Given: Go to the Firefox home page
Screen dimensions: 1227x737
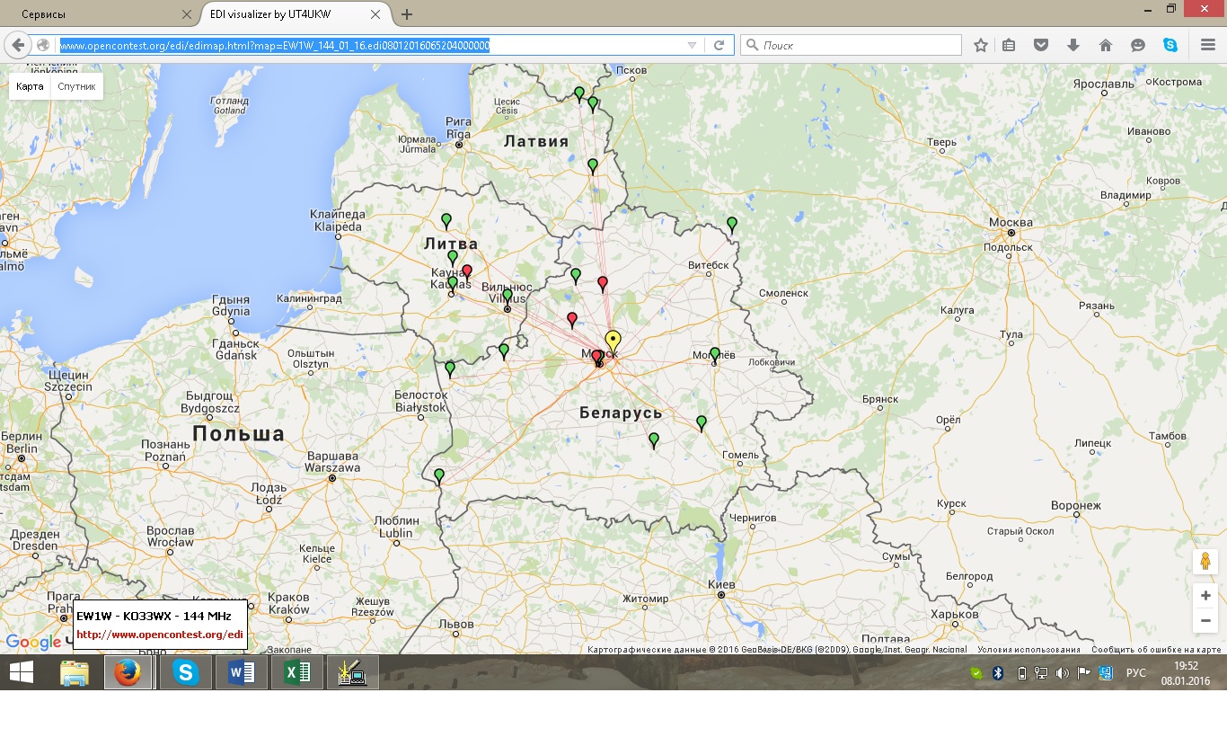Looking at the screenshot, I should (1106, 45).
